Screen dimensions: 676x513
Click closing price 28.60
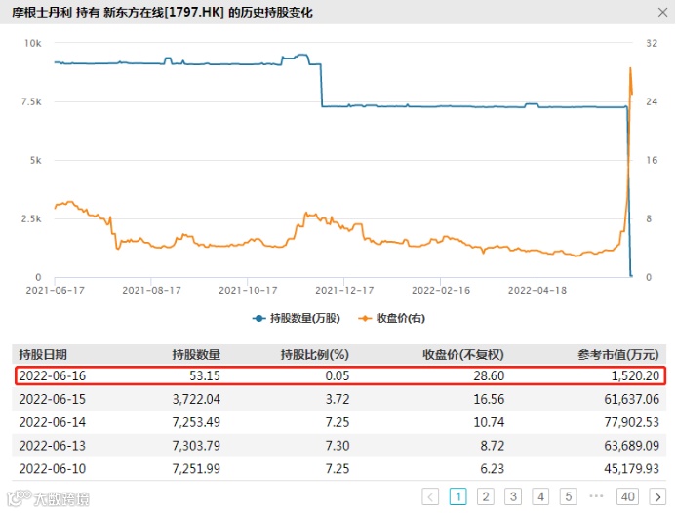(x=489, y=375)
